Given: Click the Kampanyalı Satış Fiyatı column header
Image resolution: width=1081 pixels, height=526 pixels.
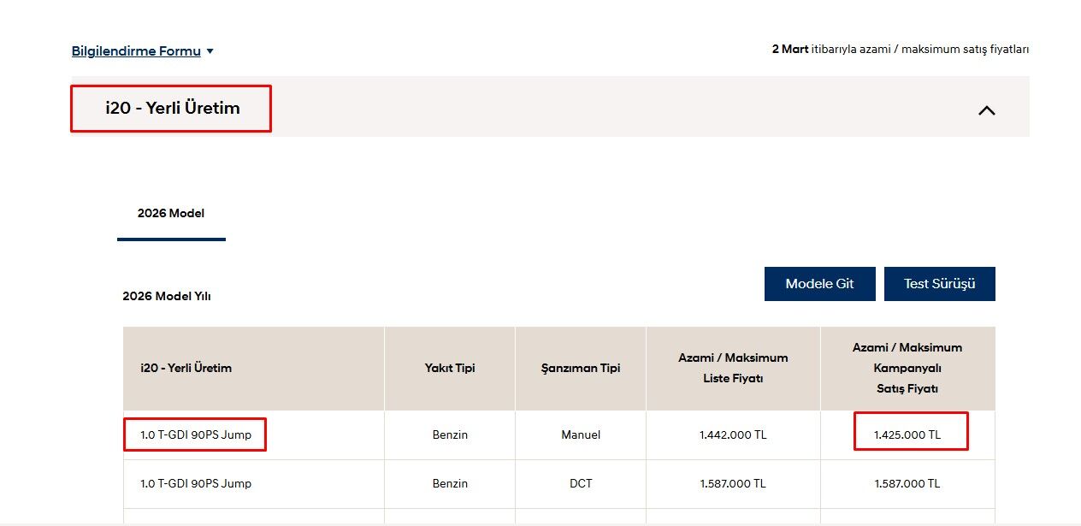Looking at the screenshot, I should 907,368.
